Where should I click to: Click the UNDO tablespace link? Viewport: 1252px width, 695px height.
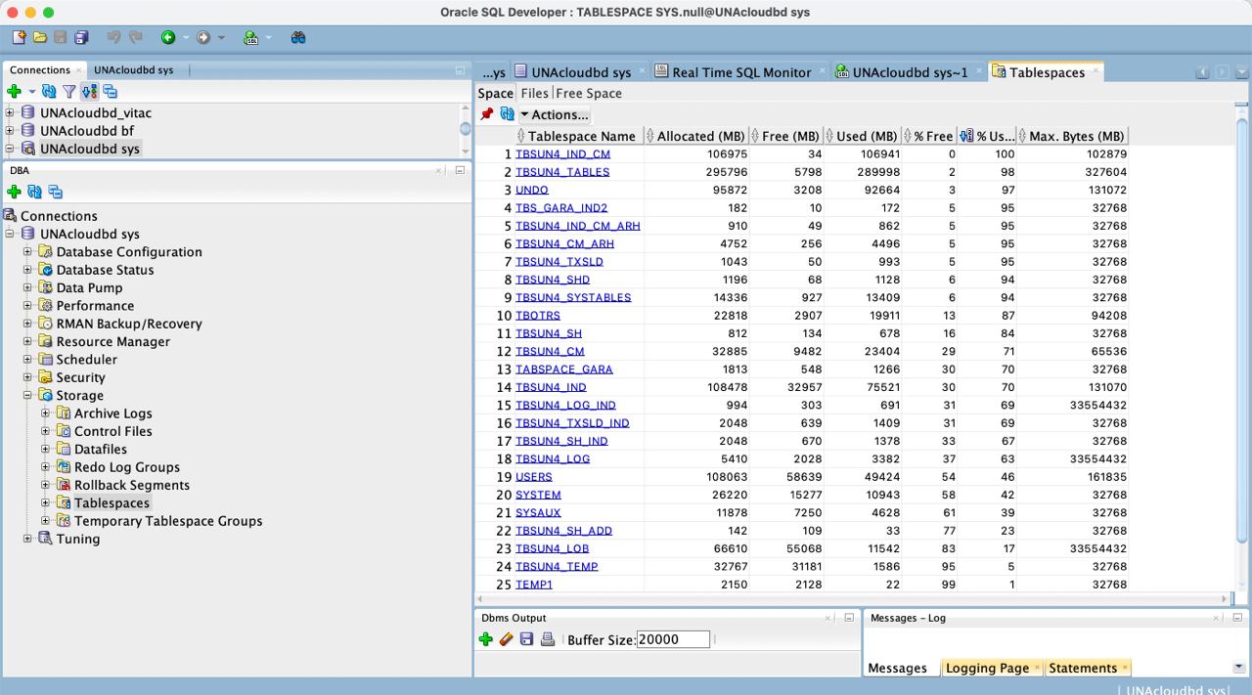(532, 190)
